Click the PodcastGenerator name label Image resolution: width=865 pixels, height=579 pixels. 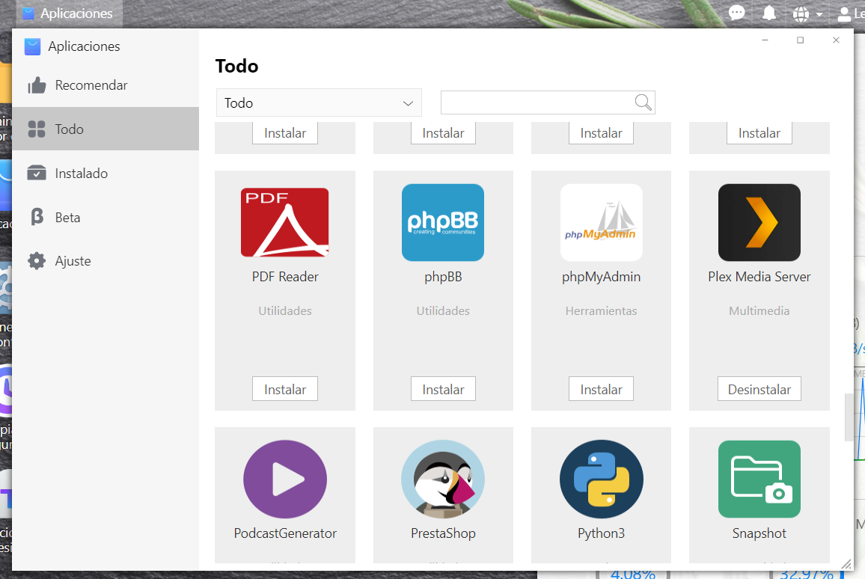click(284, 533)
